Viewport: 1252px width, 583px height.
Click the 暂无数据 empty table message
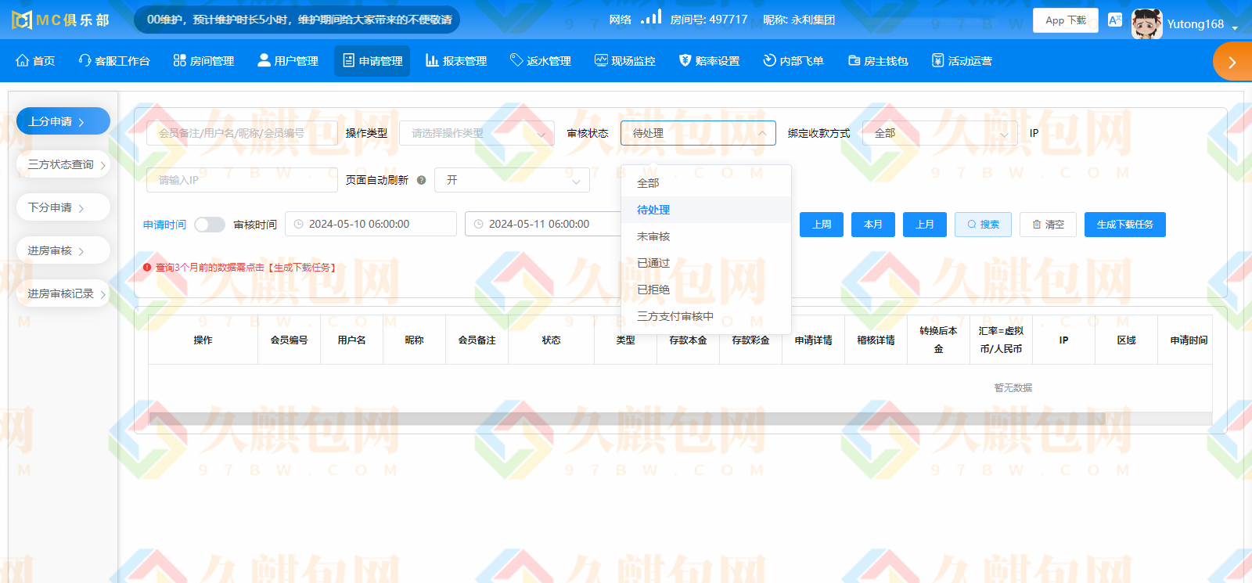tap(1013, 388)
